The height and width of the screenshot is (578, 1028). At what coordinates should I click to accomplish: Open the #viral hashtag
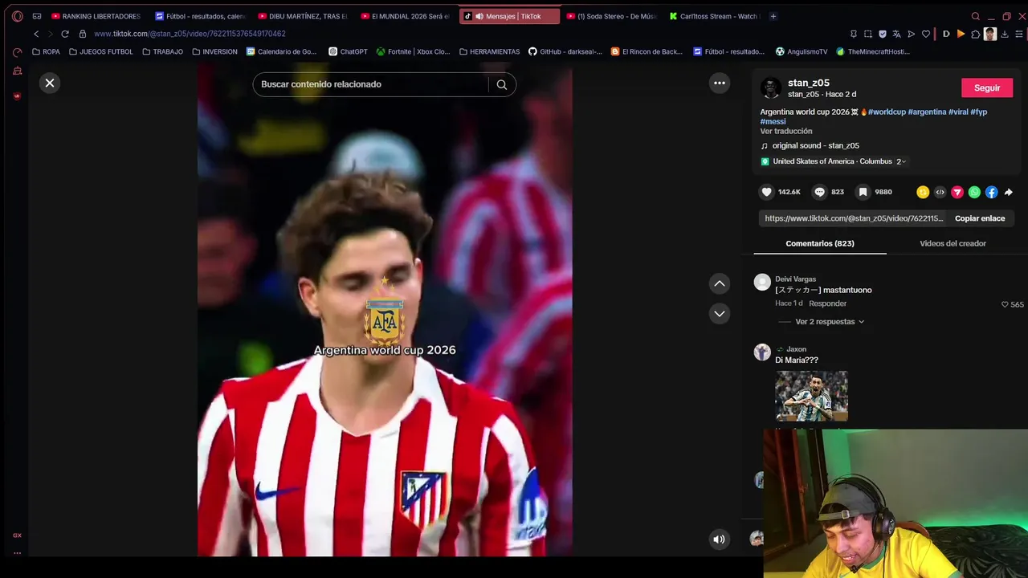[958, 112]
